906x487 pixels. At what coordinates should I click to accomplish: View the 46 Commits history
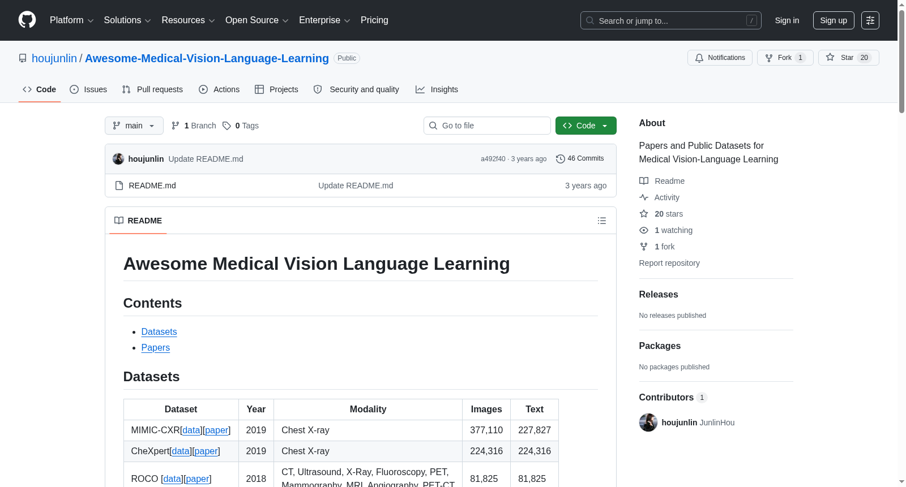point(580,158)
